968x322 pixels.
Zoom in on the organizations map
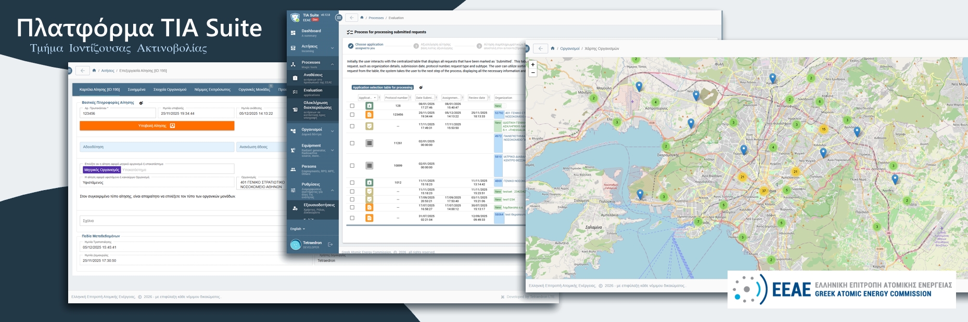pyautogui.click(x=532, y=65)
